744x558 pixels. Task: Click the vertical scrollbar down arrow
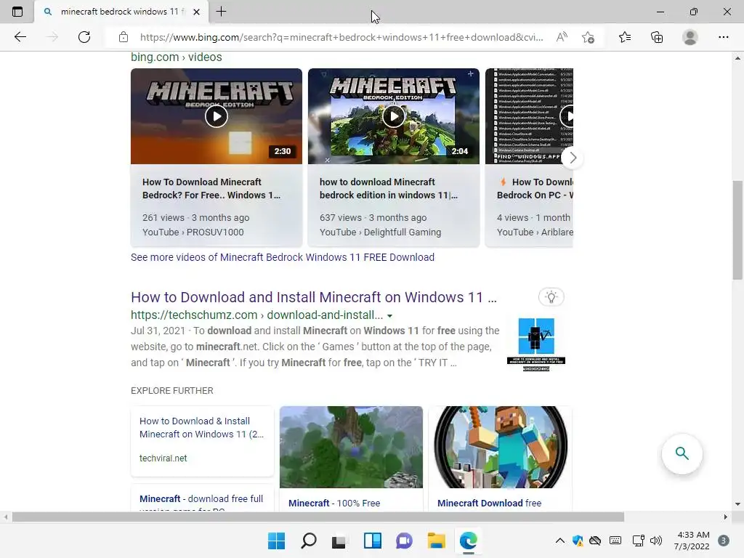(737, 504)
